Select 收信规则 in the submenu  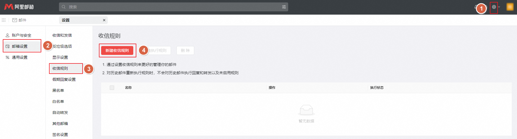[x=60, y=68]
